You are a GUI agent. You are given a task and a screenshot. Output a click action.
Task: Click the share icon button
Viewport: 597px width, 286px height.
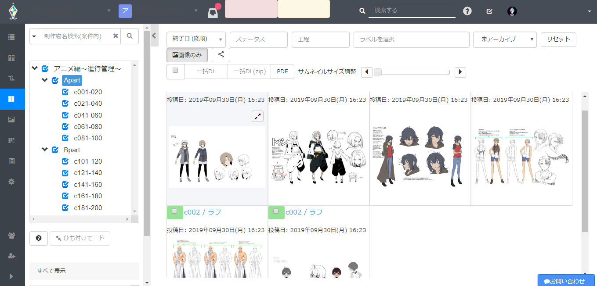coord(221,55)
